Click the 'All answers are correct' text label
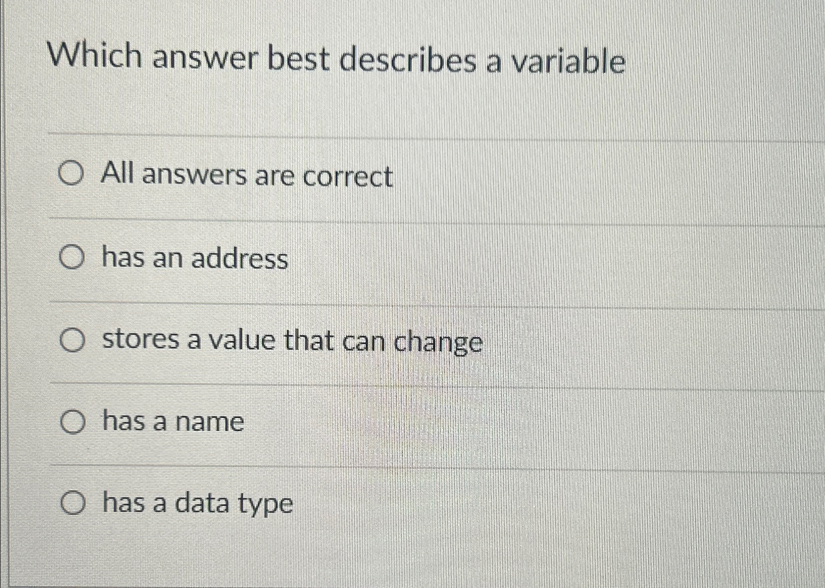 tap(246, 176)
